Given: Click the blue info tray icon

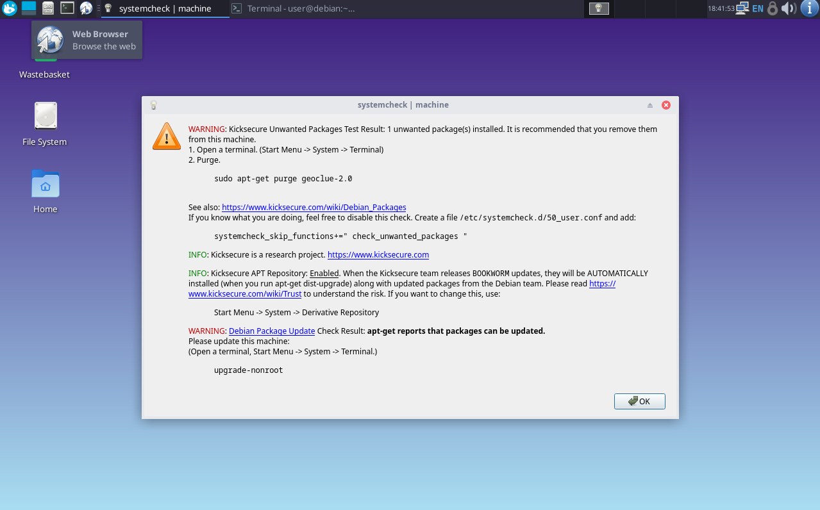Looking at the screenshot, I should point(808,8).
